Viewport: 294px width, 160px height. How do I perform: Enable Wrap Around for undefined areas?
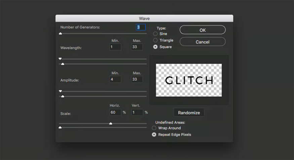click(x=154, y=128)
